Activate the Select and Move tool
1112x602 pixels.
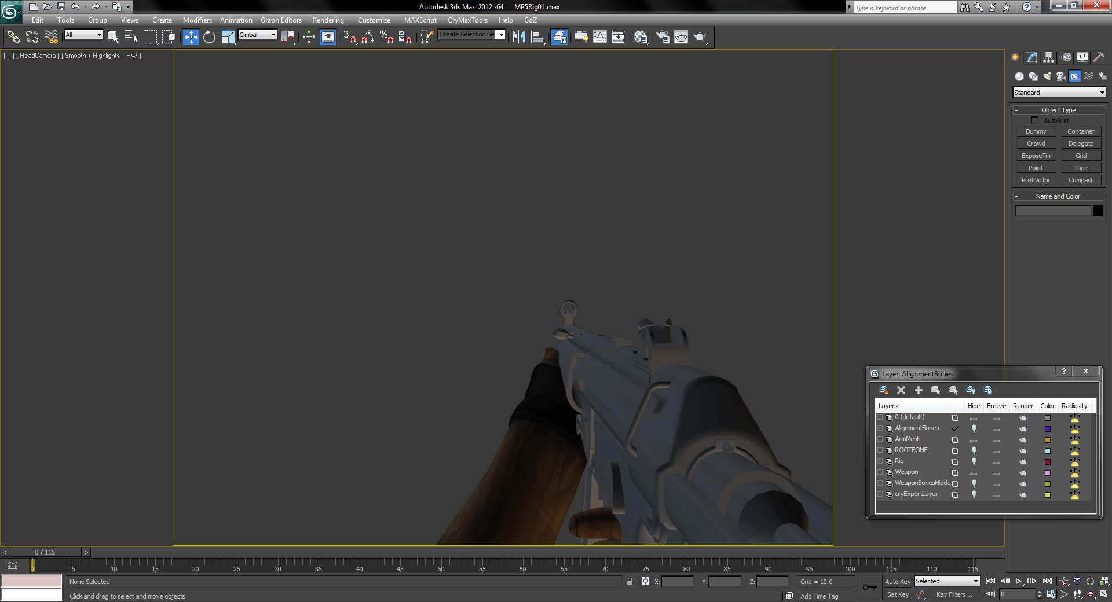191,37
